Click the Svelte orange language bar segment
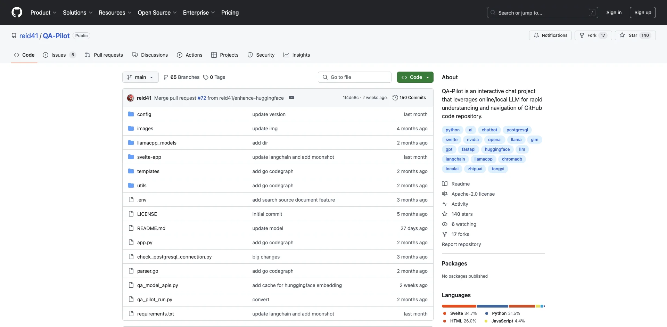Image resolution: width=667 pixels, height=327 pixels. click(x=459, y=306)
